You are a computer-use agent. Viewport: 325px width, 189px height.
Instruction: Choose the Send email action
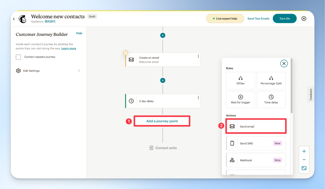point(256,126)
